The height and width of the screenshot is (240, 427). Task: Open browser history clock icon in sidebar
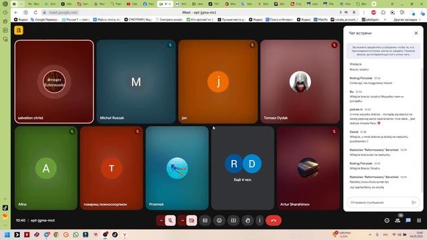coord(5,13)
